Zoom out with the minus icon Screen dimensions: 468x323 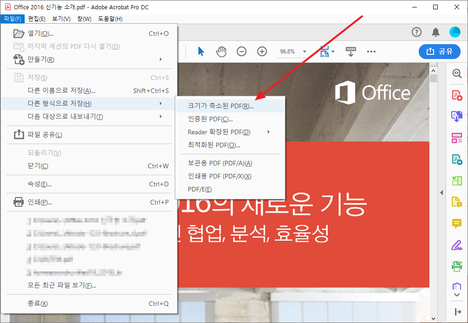[242, 51]
